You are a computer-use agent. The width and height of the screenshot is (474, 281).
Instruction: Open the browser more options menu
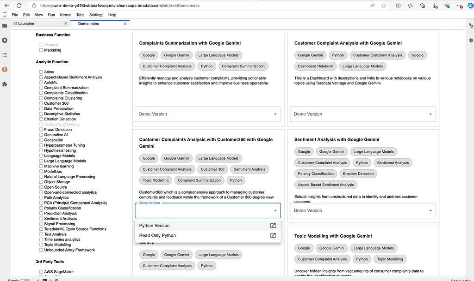click(x=459, y=6)
